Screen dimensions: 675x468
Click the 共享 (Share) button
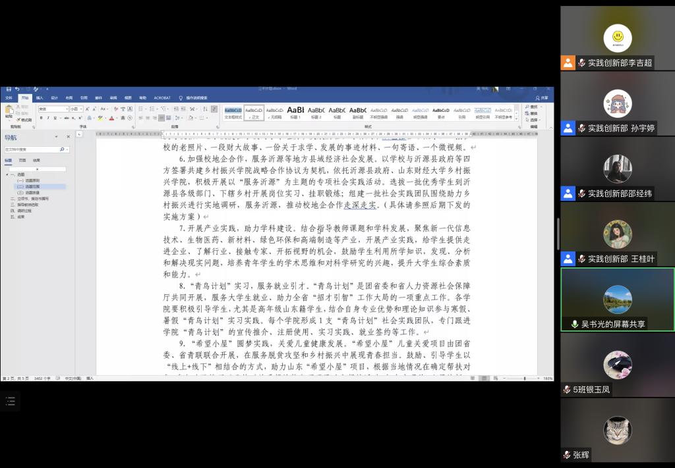point(542,97)
